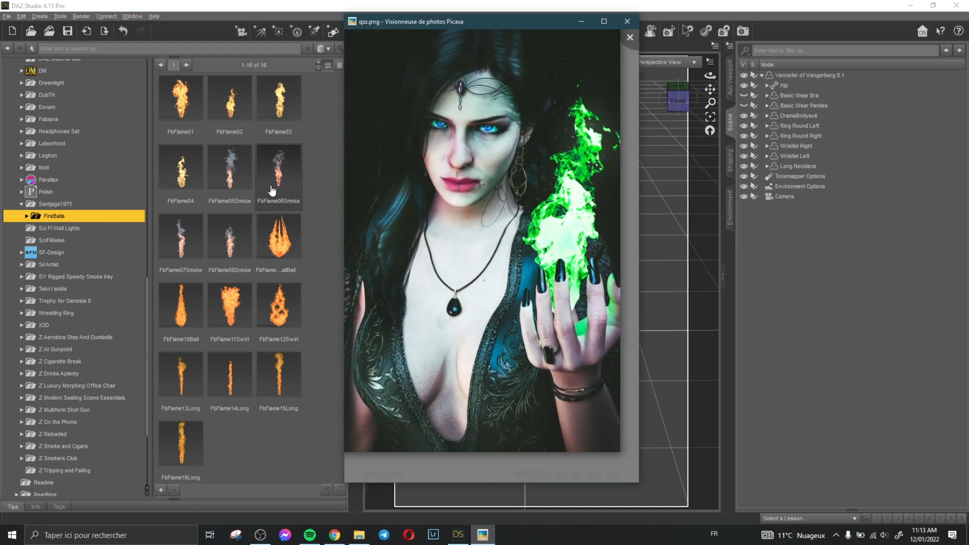969x545 pixels.
Task: Click the Telegram icon in taskbar
Action: (384, 534)
